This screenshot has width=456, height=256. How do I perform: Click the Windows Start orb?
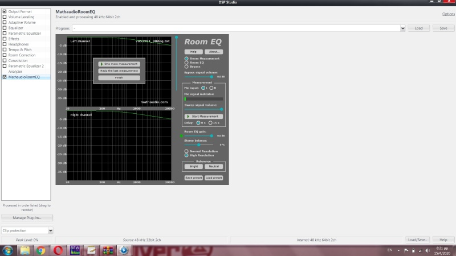pos(9,250)
